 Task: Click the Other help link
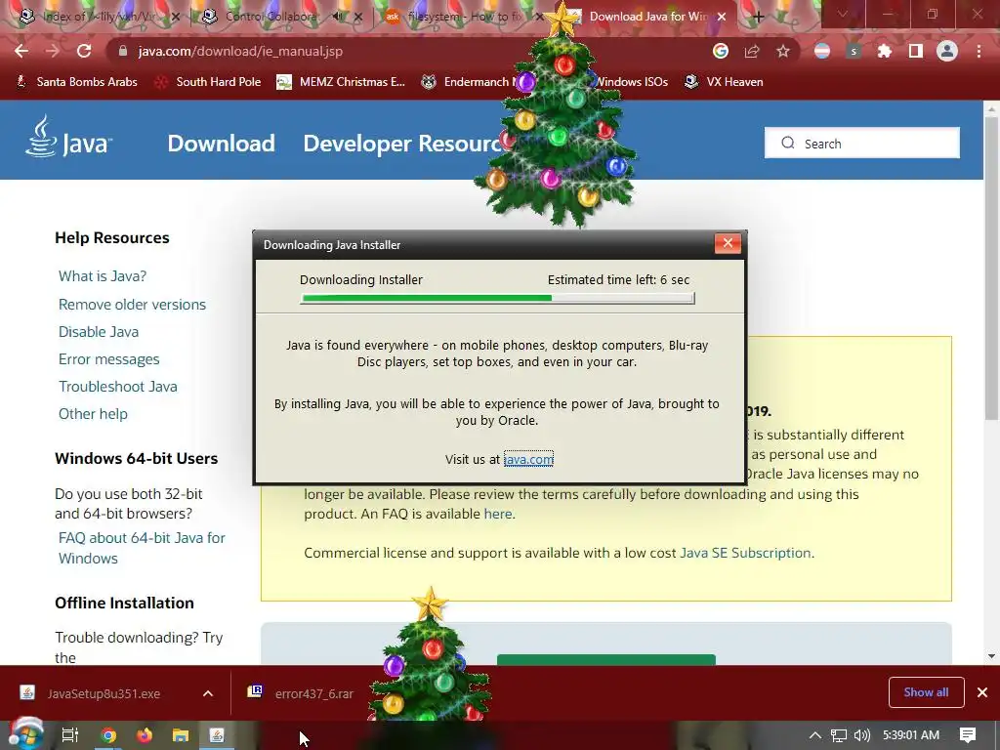point(93,414)
